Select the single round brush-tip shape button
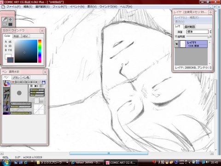Screen dimensions: 221x166 coord(32,86)
